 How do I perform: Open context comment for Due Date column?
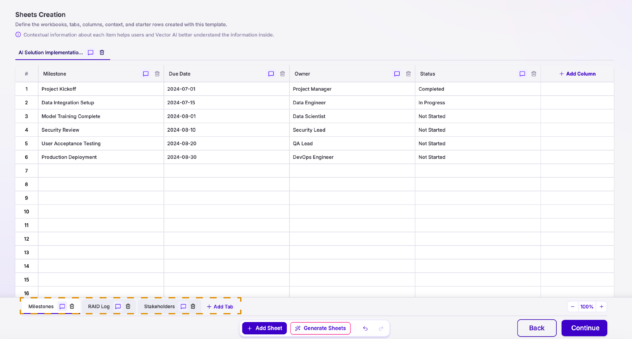point(271,74)
